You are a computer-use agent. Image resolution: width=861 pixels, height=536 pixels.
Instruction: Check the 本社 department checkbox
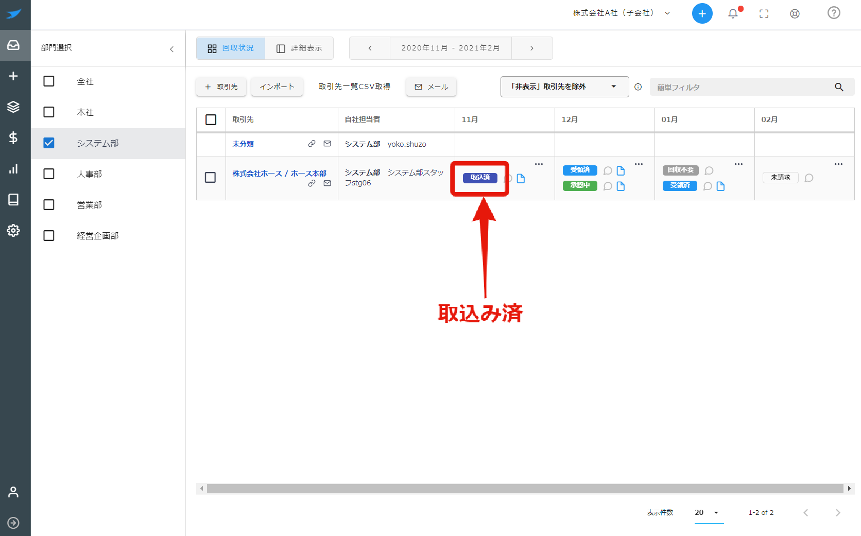coord(49,112)
